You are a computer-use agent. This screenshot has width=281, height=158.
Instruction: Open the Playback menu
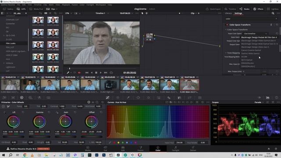coord(66,5)
